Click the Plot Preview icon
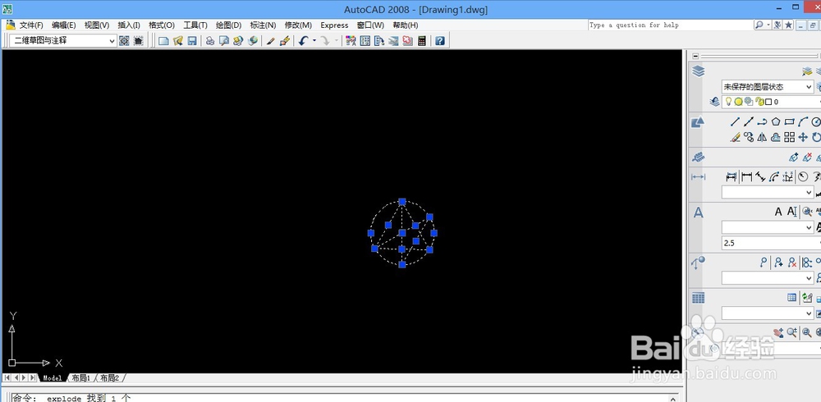 224,41
